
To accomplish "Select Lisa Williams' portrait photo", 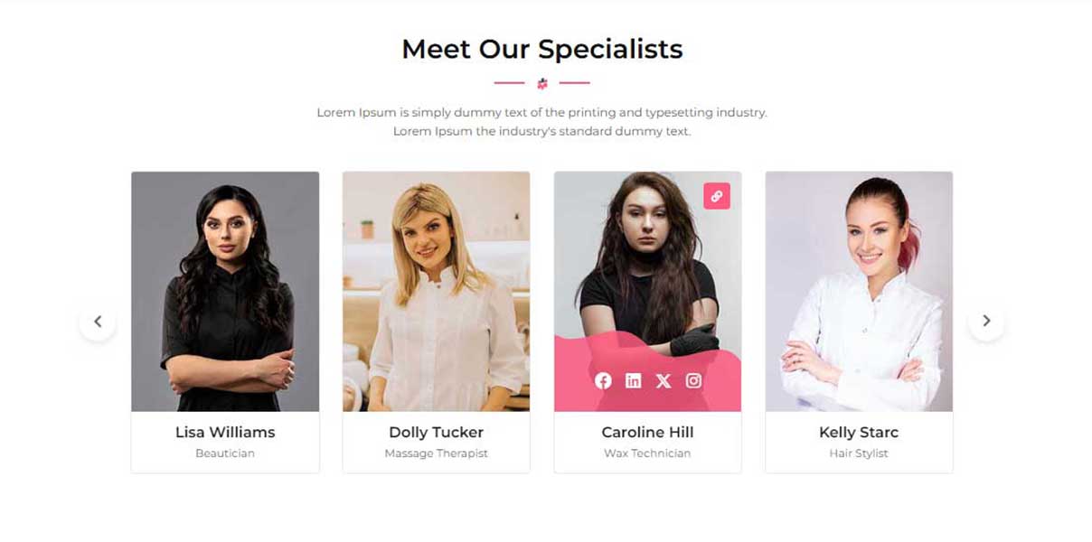I will click(225, 292).
